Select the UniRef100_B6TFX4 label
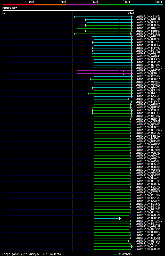This screenshot has height=256, width=165. click(148, 235)
